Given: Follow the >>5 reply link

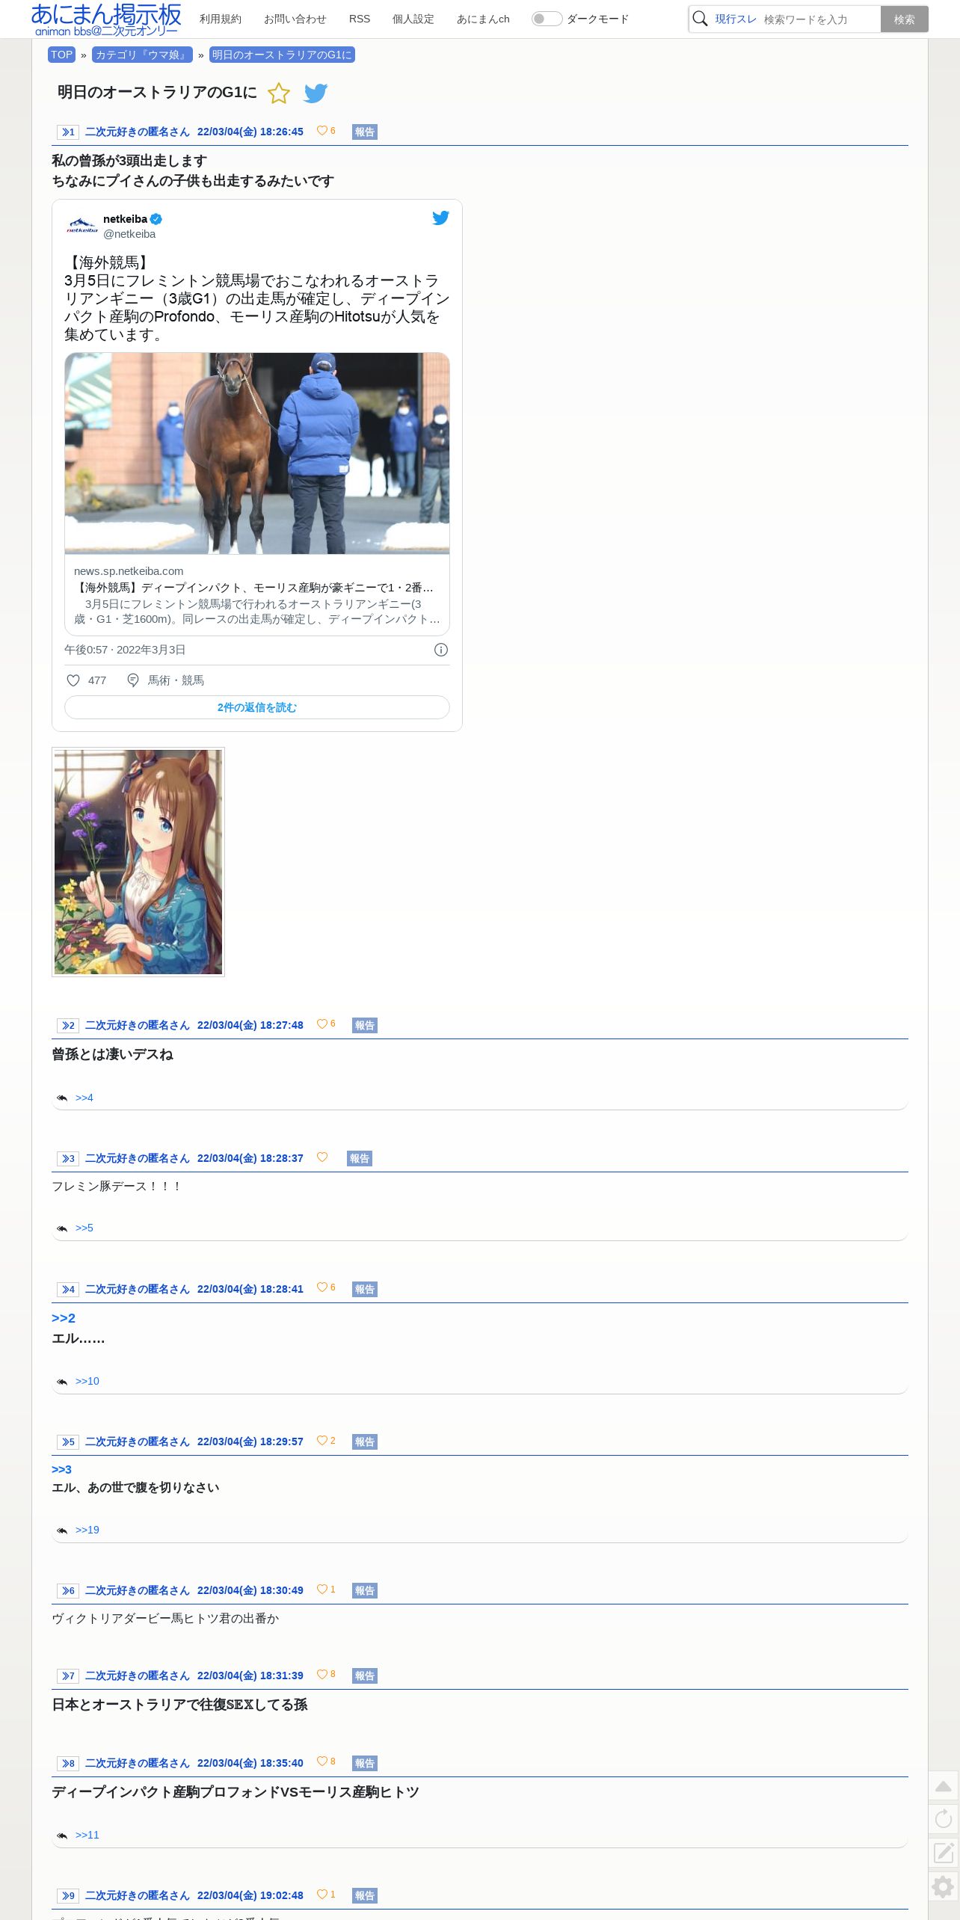Looking at the screenshot, I should [84, 1228].
